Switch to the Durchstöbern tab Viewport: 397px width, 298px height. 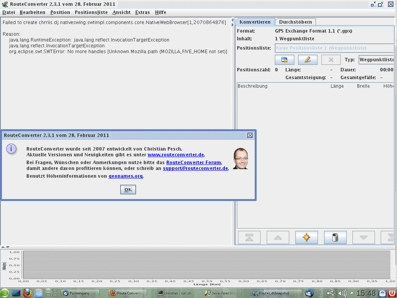point(295,22)
